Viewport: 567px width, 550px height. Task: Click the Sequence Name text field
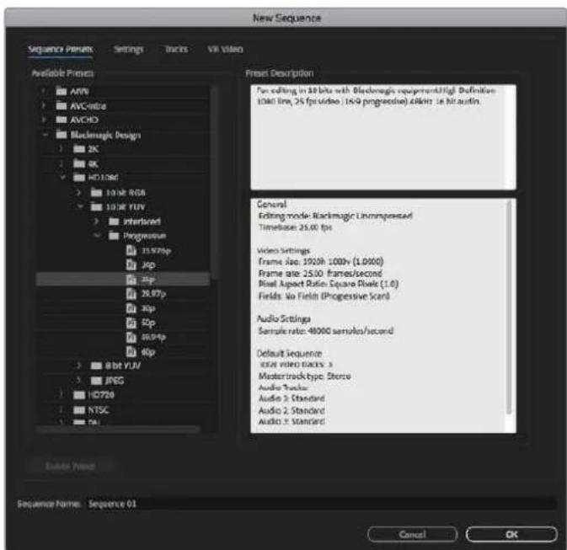click(321, 504)
